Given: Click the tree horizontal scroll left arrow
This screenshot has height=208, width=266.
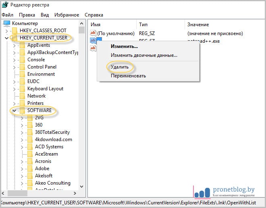Looking at the screenshot, I should (x=3, y=193).
